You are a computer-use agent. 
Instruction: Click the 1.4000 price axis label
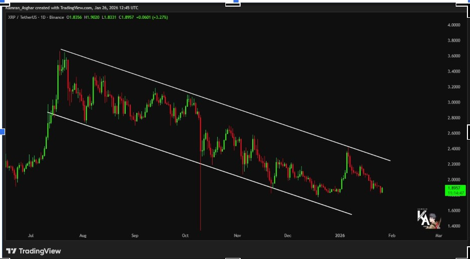coord(454,226)
